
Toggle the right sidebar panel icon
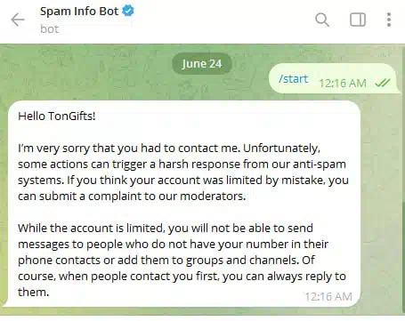pyautogui.click(x=358, y=20)
